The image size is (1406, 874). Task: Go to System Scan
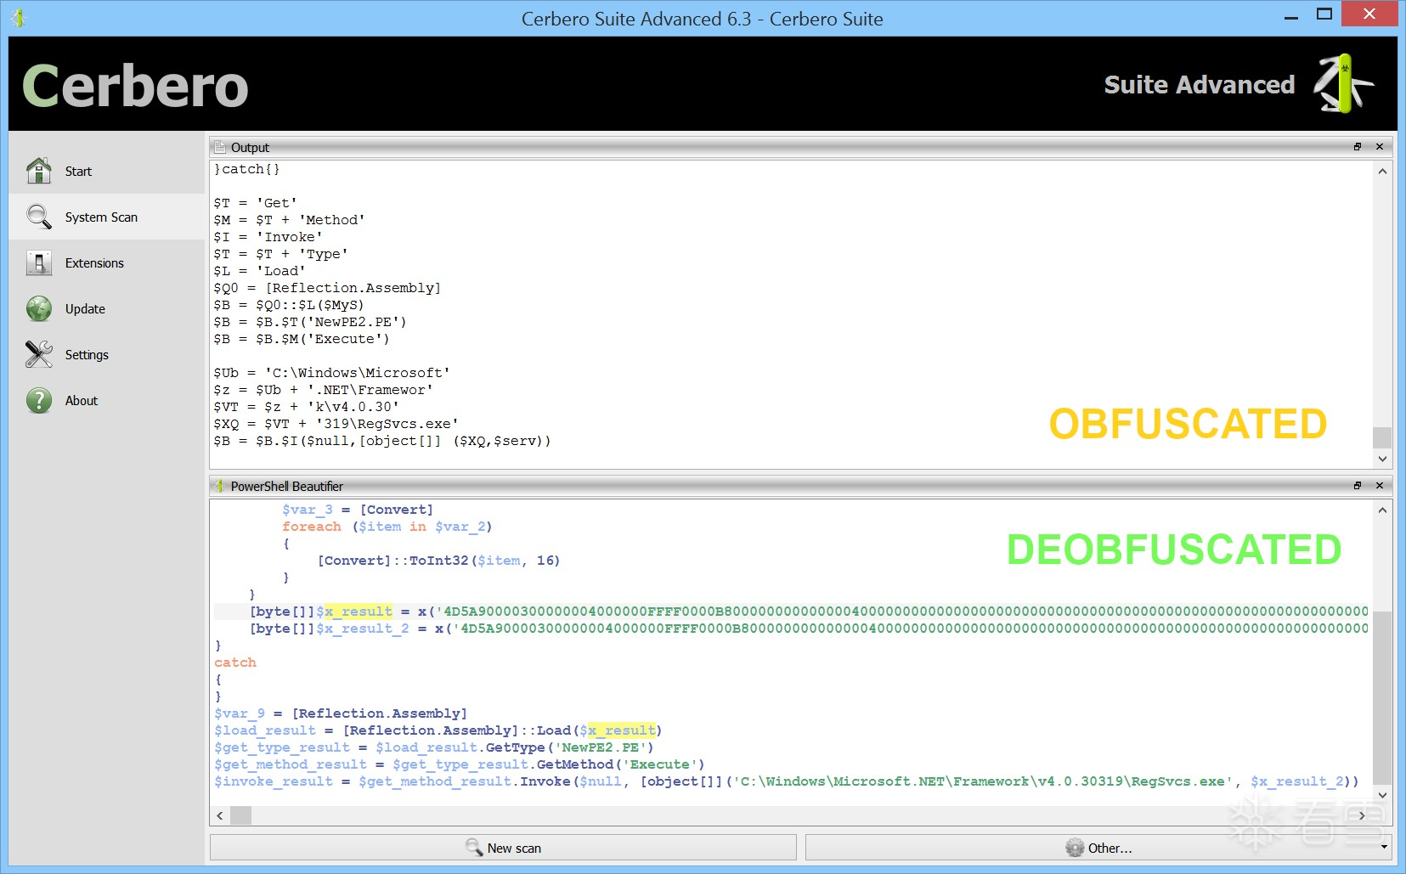pyautogui.click(x=107, y=217)
